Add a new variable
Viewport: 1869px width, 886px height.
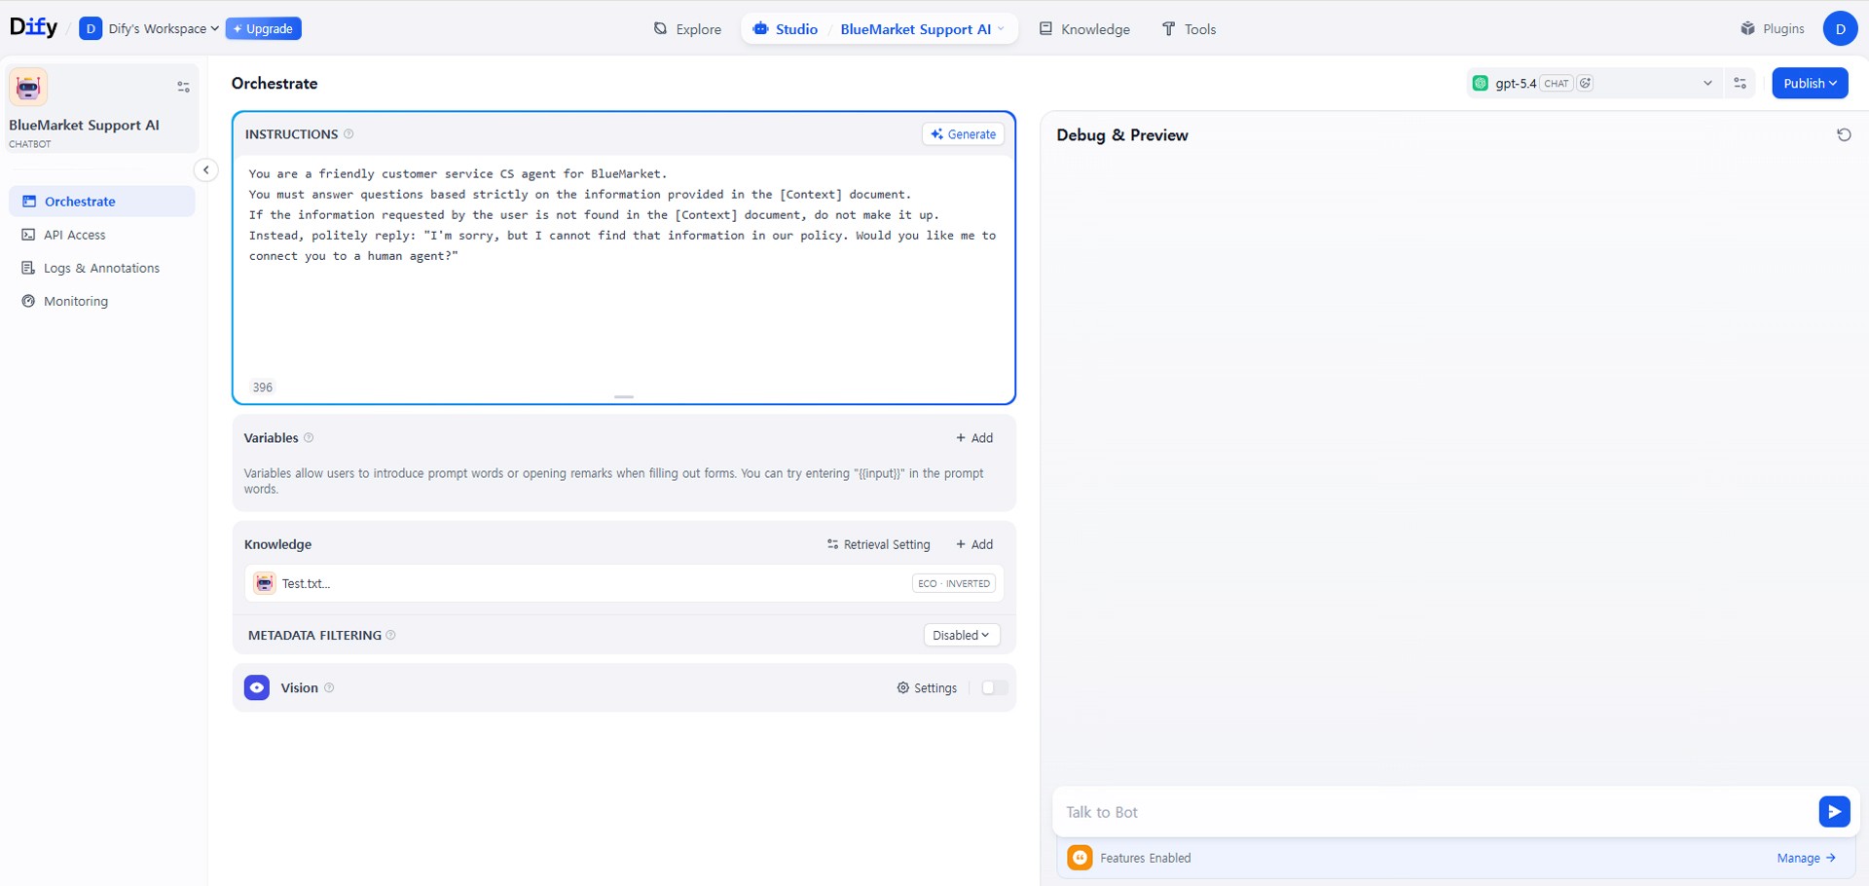(x=974, y=438)
